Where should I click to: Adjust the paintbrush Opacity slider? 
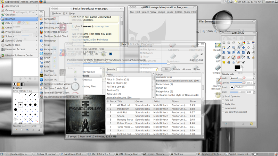point(237,83)
